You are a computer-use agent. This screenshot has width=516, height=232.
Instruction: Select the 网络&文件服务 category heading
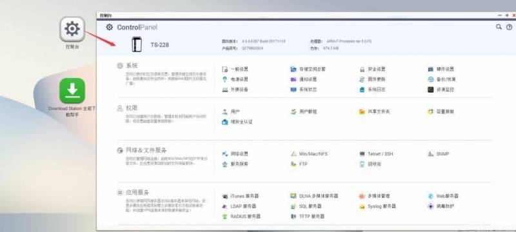146,150
